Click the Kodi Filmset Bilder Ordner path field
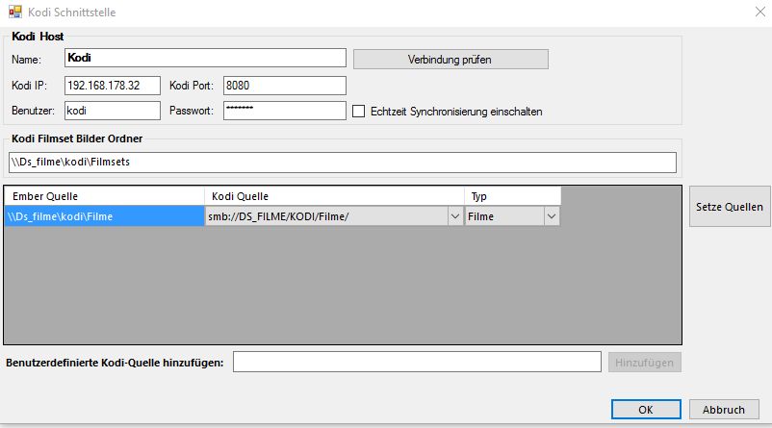772x428 pixels. tap(342, 163)
